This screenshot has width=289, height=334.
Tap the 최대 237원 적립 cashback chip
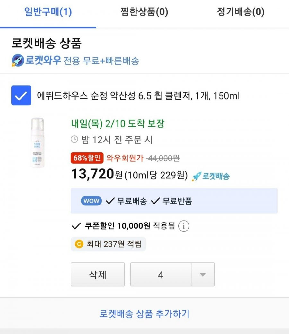pos(108,244)
